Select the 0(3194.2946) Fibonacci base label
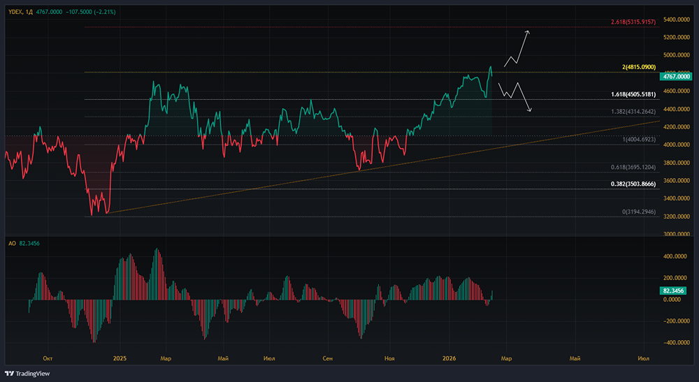Viewport: 699px width, 382px height. (637, 211)
